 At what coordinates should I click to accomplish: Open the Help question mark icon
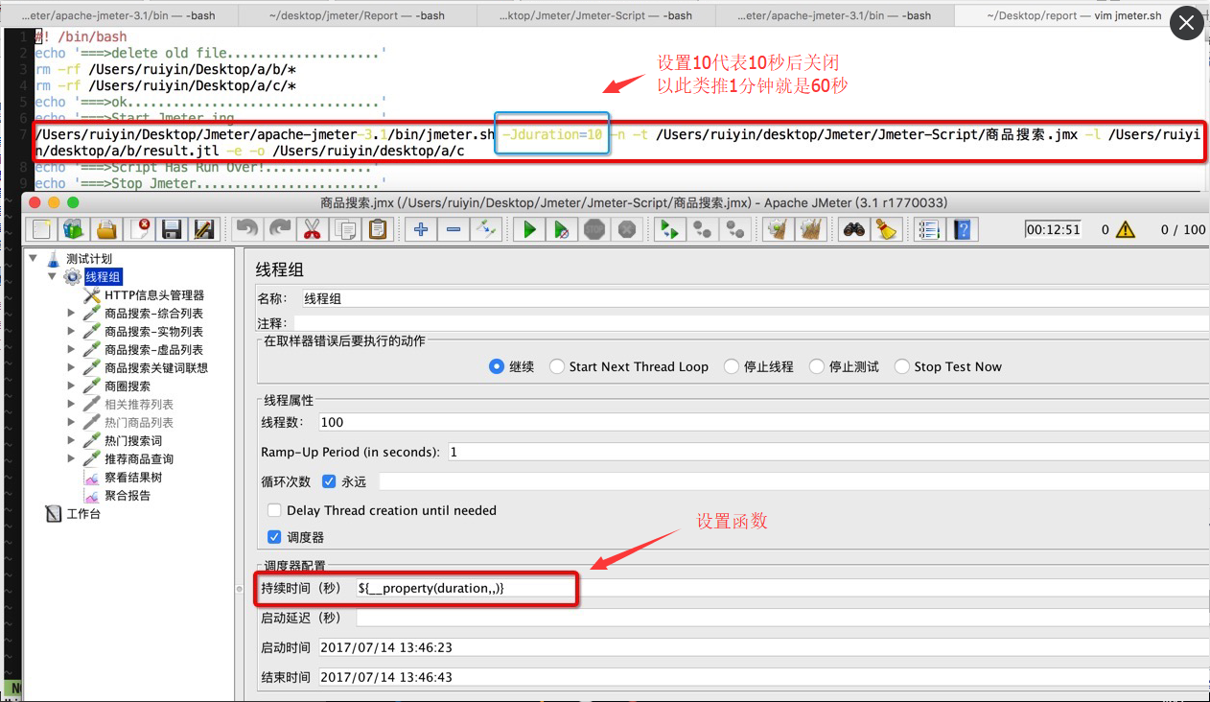tap(963, 229)
